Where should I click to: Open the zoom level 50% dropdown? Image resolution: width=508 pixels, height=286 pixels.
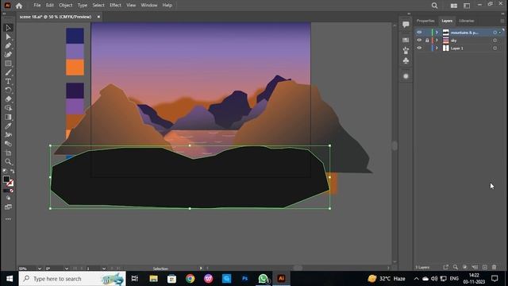click(39, 269)
